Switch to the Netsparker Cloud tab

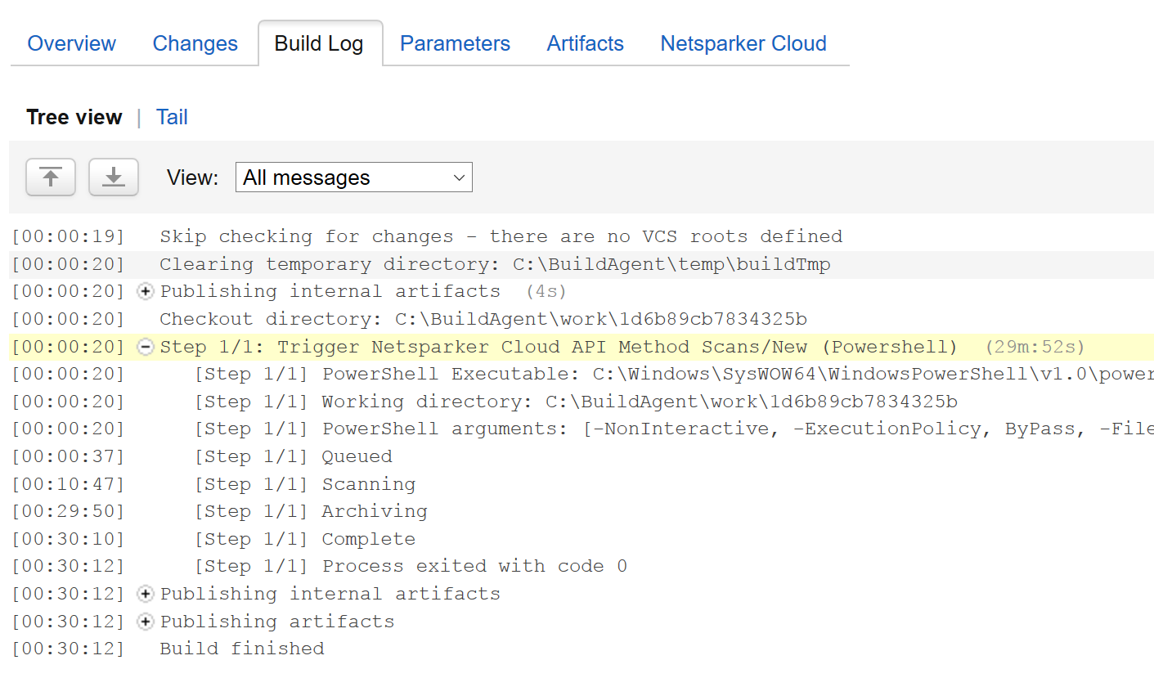(742, 43)
